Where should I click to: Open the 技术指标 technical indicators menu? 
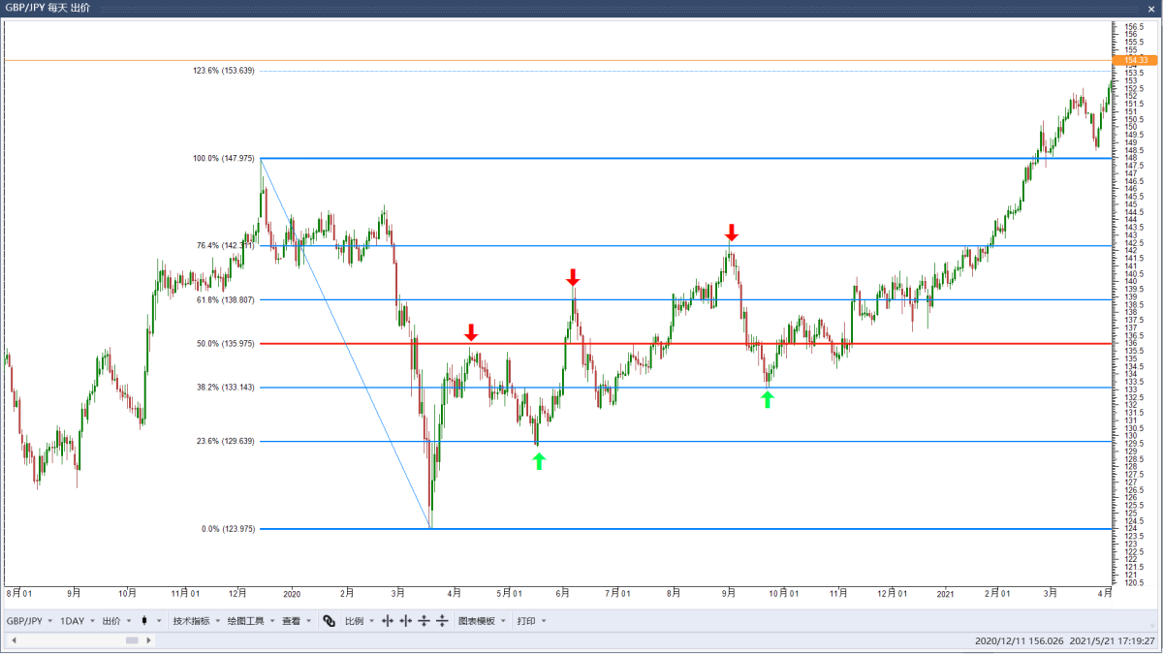(x=192, y=621)
